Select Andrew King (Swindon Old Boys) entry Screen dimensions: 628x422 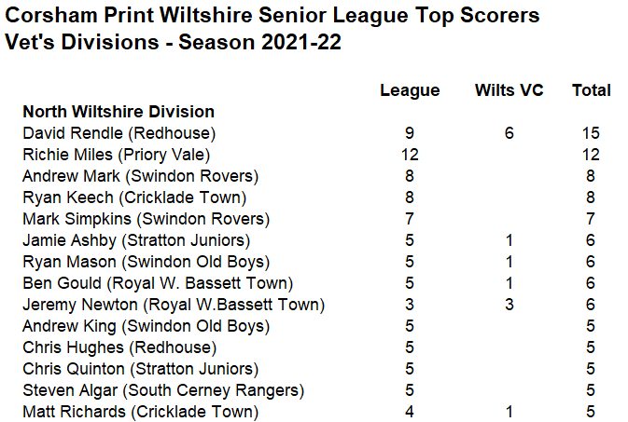point(147,326)
